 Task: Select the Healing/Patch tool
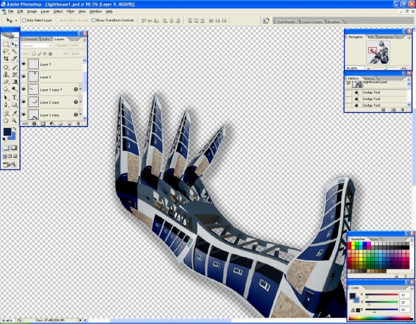tap(6, 68)
